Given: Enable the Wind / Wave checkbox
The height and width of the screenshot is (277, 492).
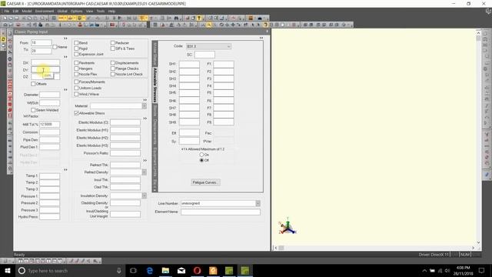Looking at the screenshot, I should [x=76, y=94].
